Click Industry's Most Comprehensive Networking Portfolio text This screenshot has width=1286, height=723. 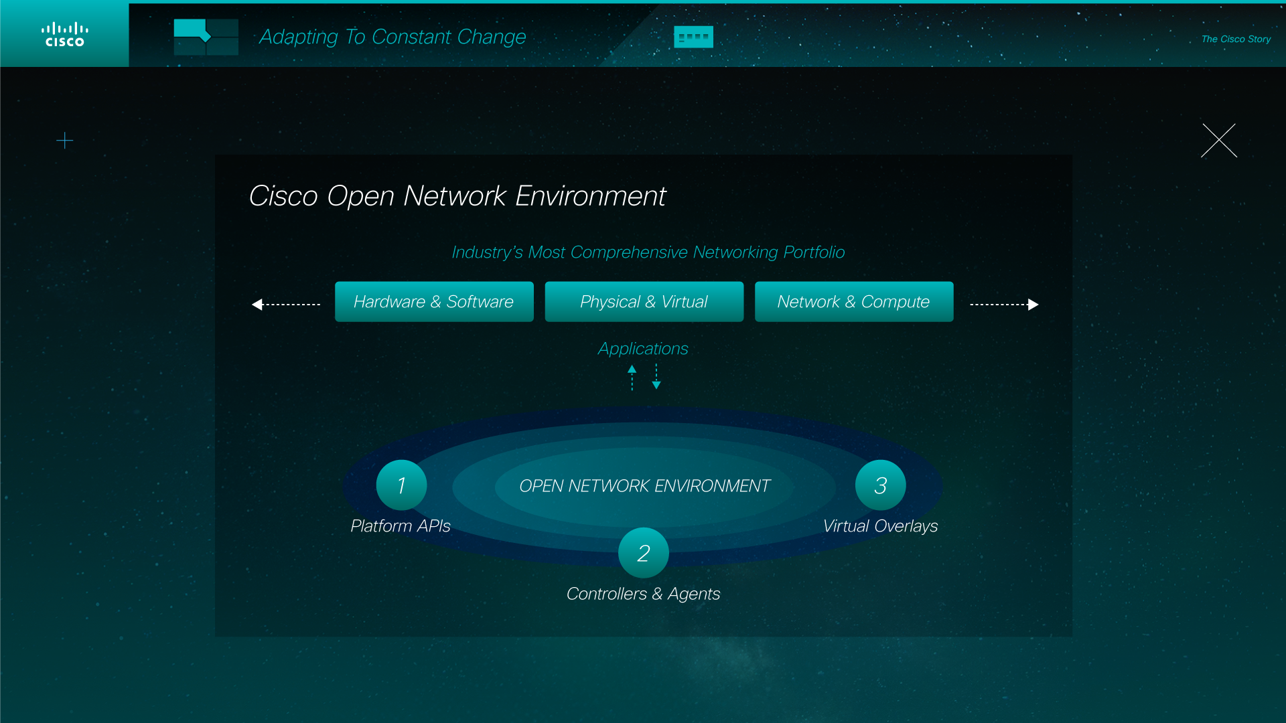point(648,252)
